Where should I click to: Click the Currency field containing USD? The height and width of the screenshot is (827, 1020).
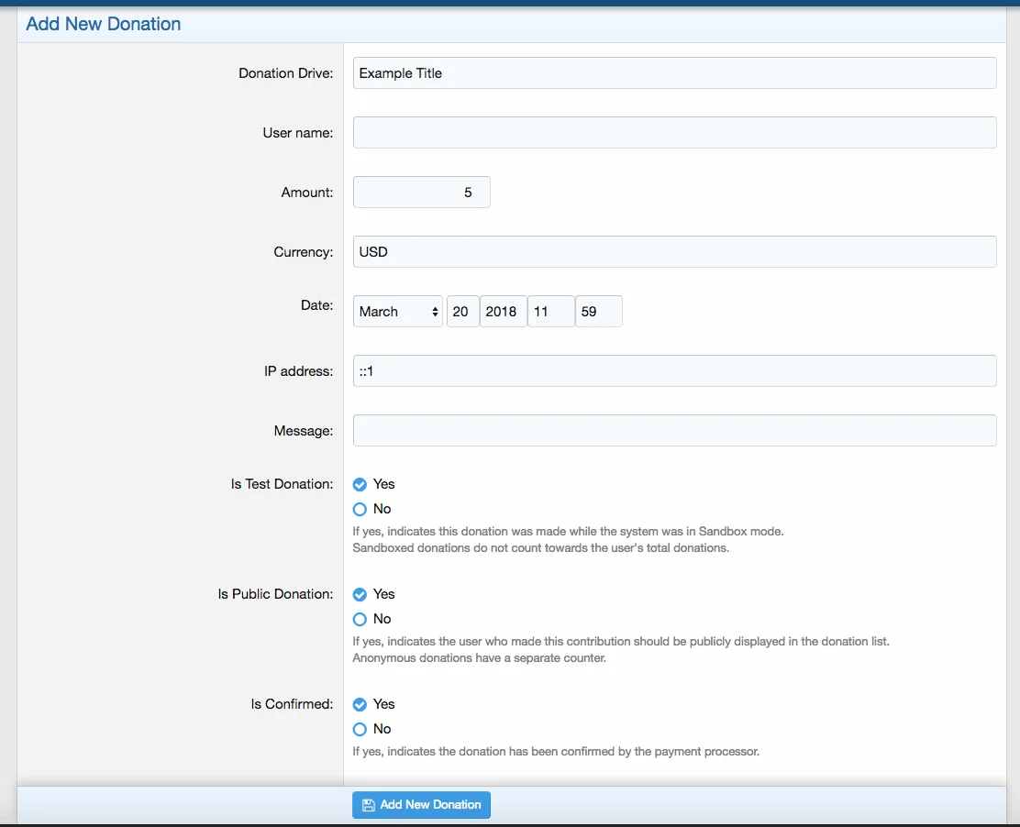point(674,252)
